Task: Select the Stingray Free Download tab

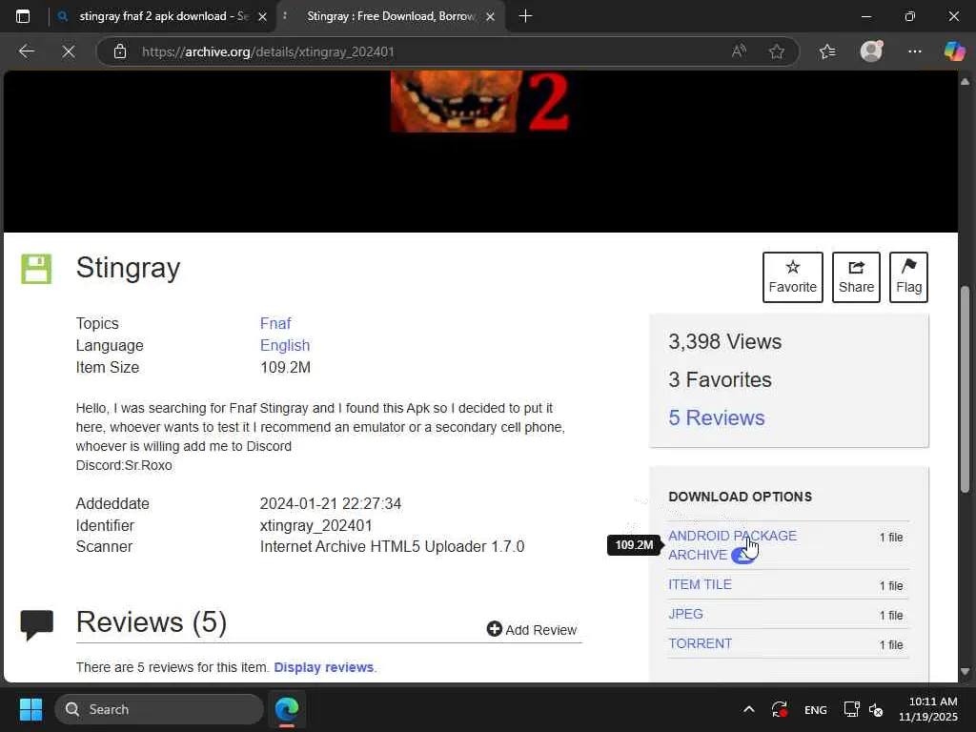Action: 389,16
